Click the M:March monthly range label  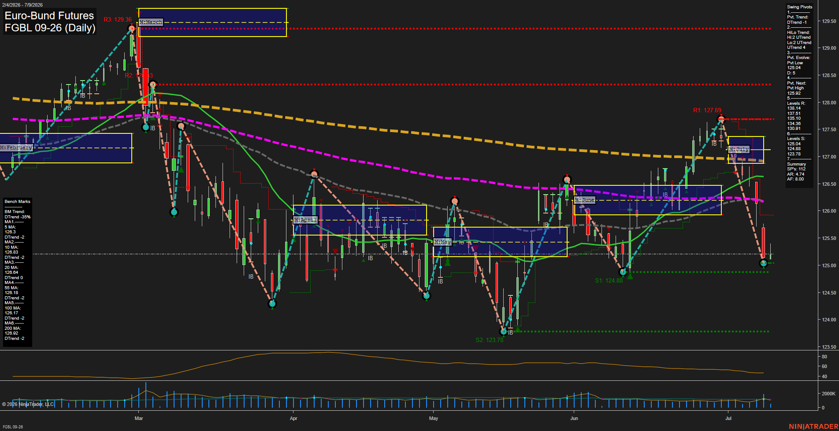[151, 22]
